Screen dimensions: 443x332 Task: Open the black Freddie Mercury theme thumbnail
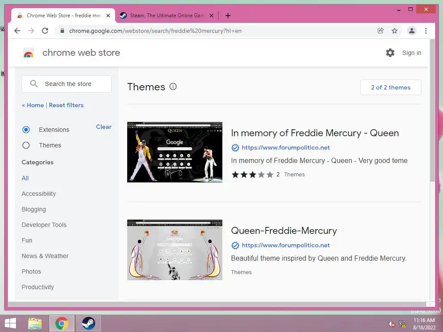tap(175, 152)
